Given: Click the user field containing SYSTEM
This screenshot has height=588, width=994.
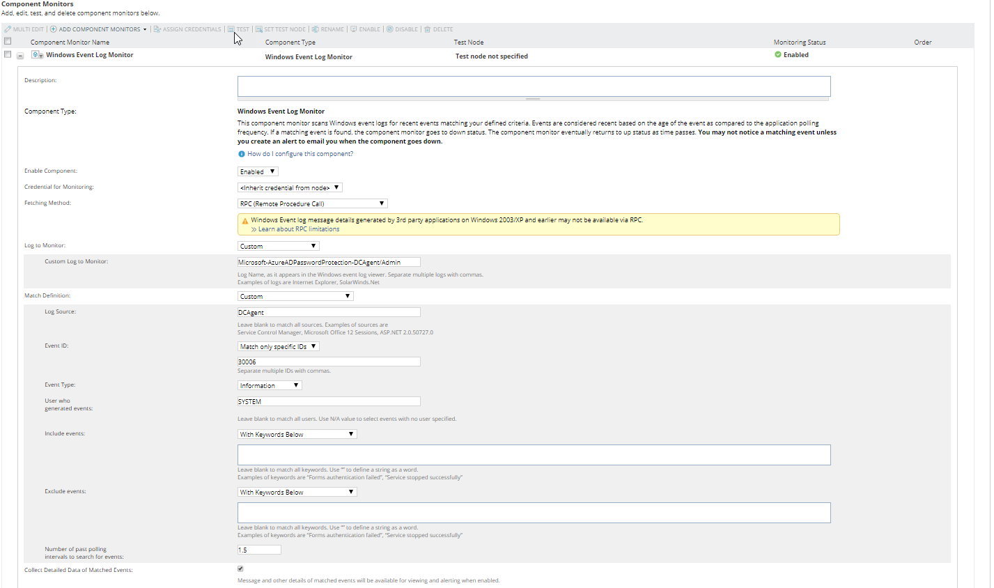Looking at the screenshot, I should click(x=329, y=401).
